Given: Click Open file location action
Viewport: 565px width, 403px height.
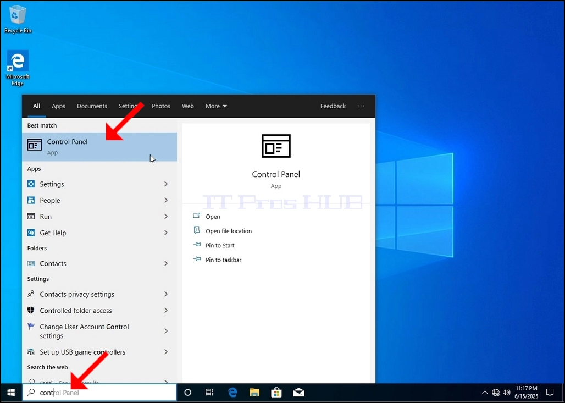Looking at the screenshot, I should pos(229,231).
